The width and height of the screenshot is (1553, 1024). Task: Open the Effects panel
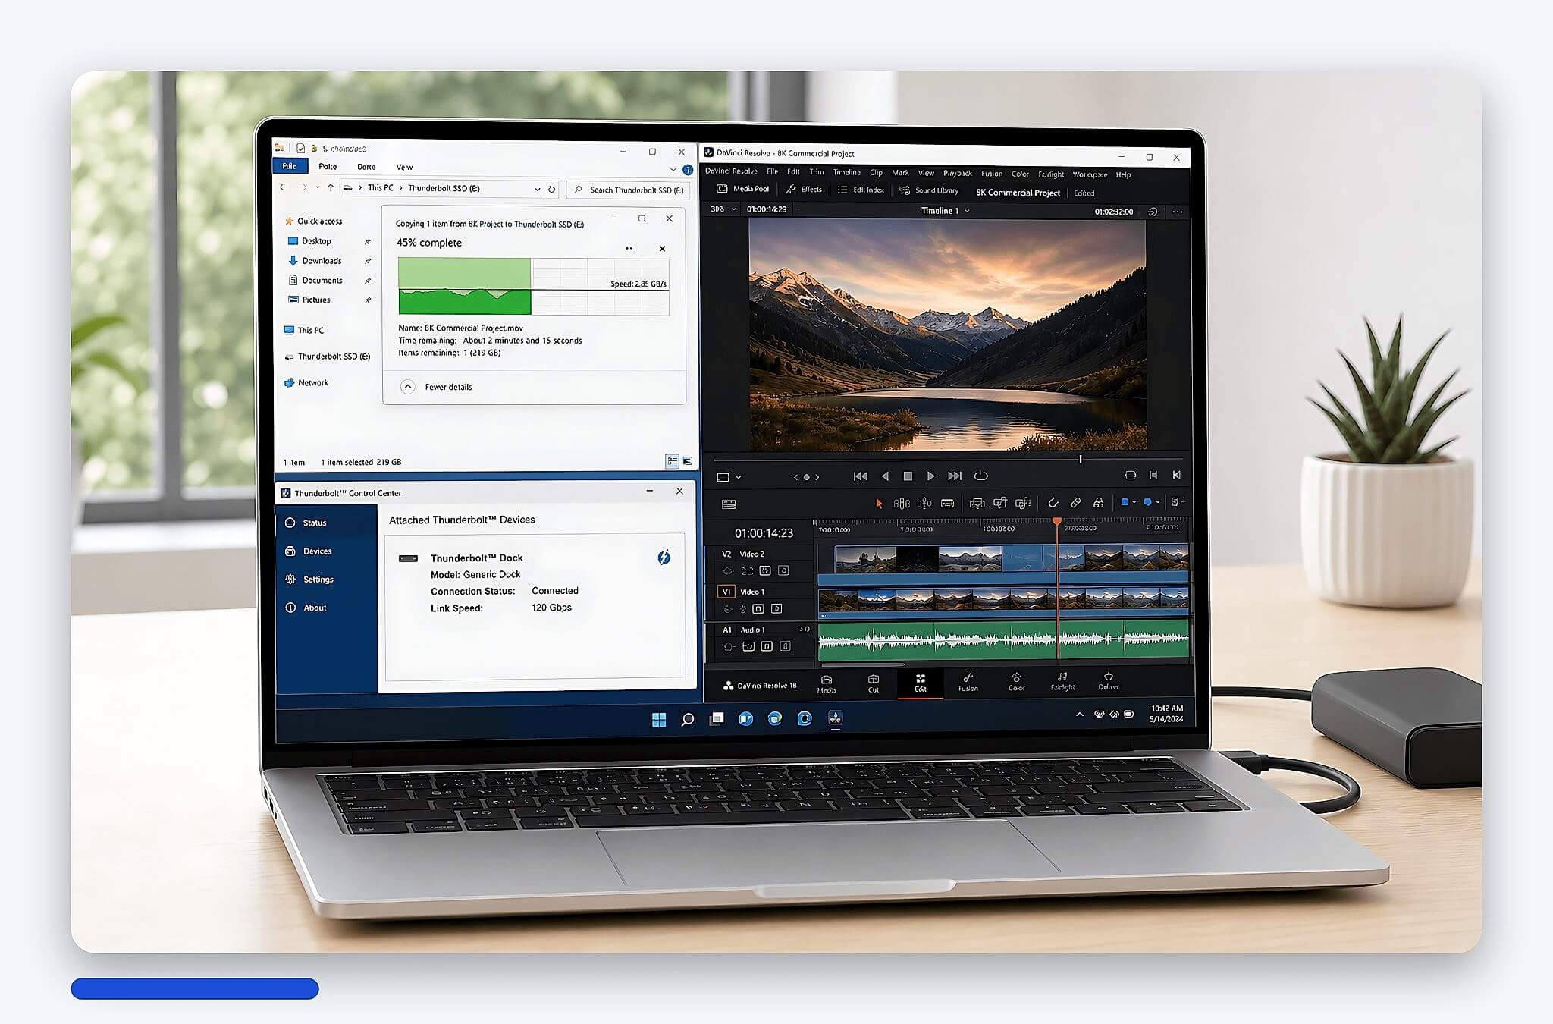[x=804, y=190]
